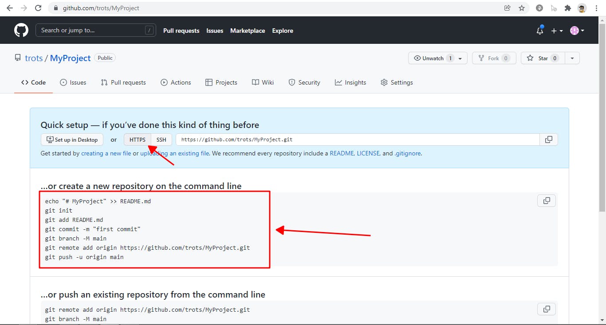Click the GitHub octocat logo
The image size is (606, 325).
point(21,31)
